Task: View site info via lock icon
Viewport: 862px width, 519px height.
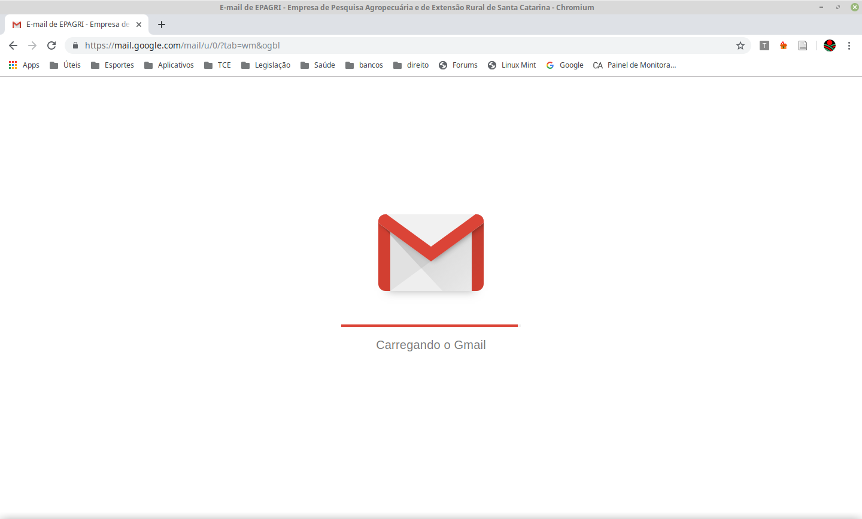Action: [75, 45]
